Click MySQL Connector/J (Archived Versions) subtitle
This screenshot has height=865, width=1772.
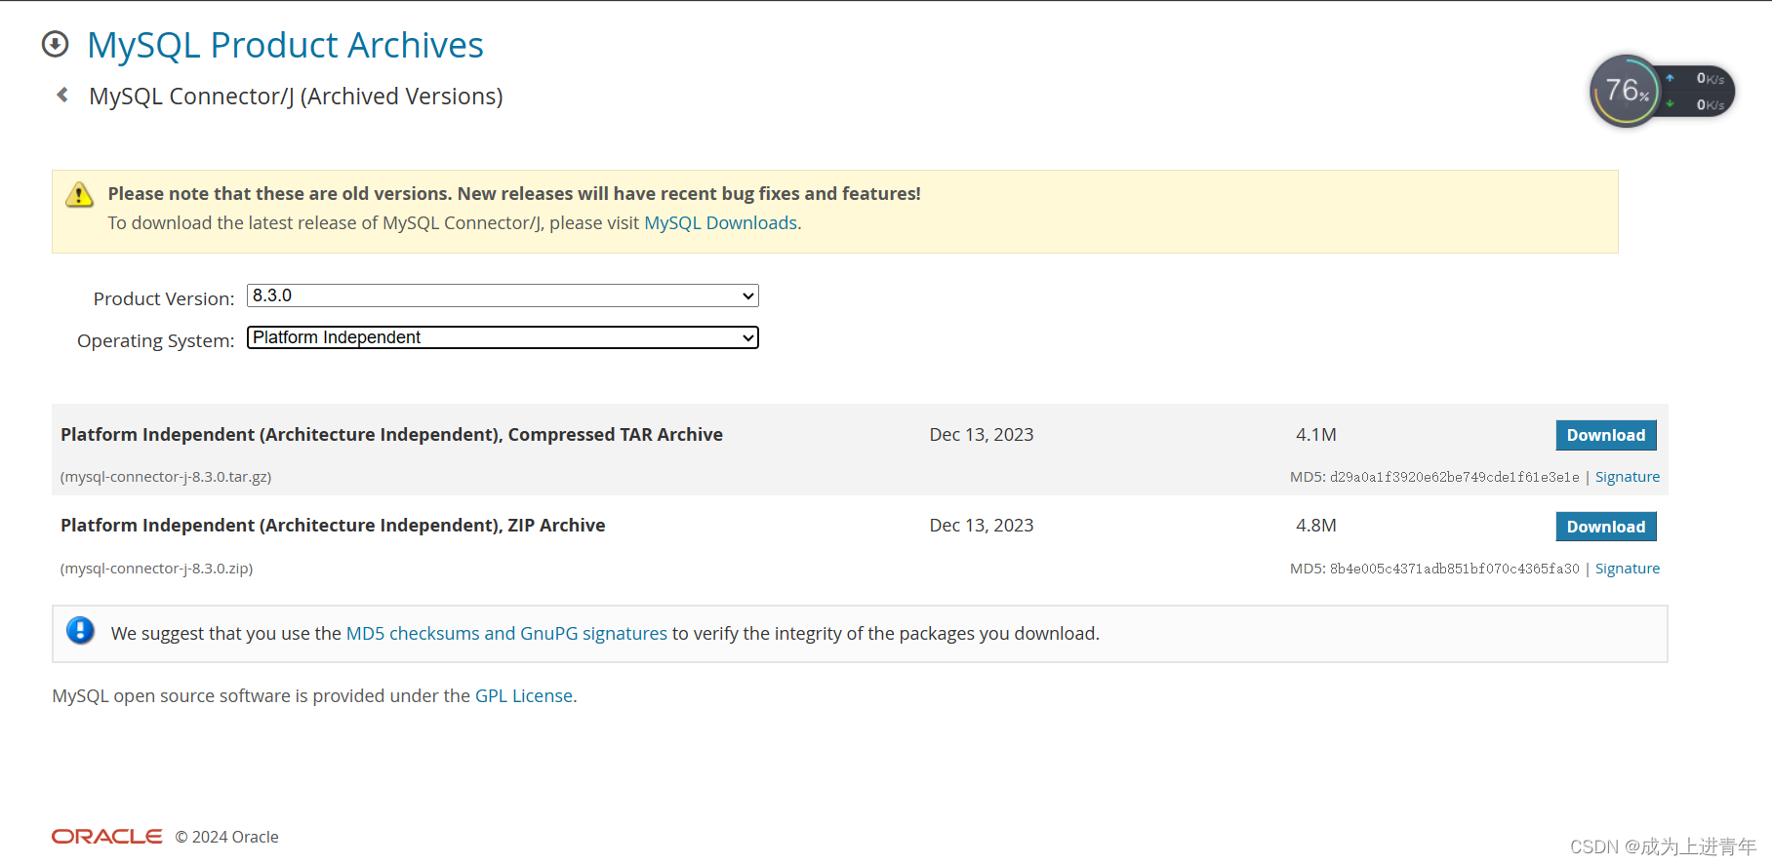click(296, 97)
